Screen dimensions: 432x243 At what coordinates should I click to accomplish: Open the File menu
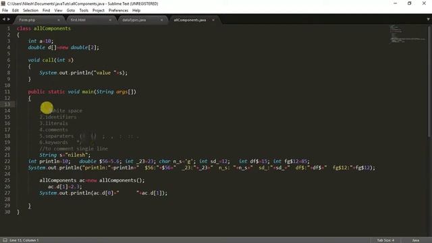(x=5, y=11)
